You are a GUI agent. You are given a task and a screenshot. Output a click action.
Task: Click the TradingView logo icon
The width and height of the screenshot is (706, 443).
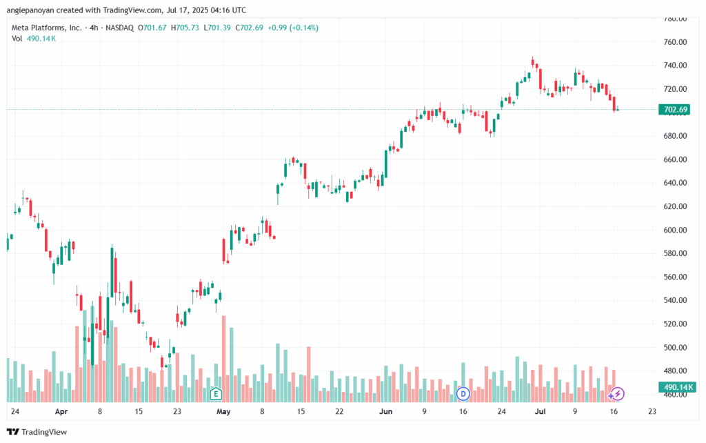12,432
